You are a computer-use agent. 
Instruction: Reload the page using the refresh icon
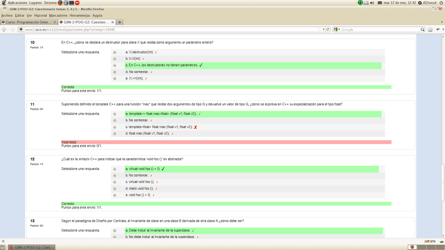tap(328, 29)
